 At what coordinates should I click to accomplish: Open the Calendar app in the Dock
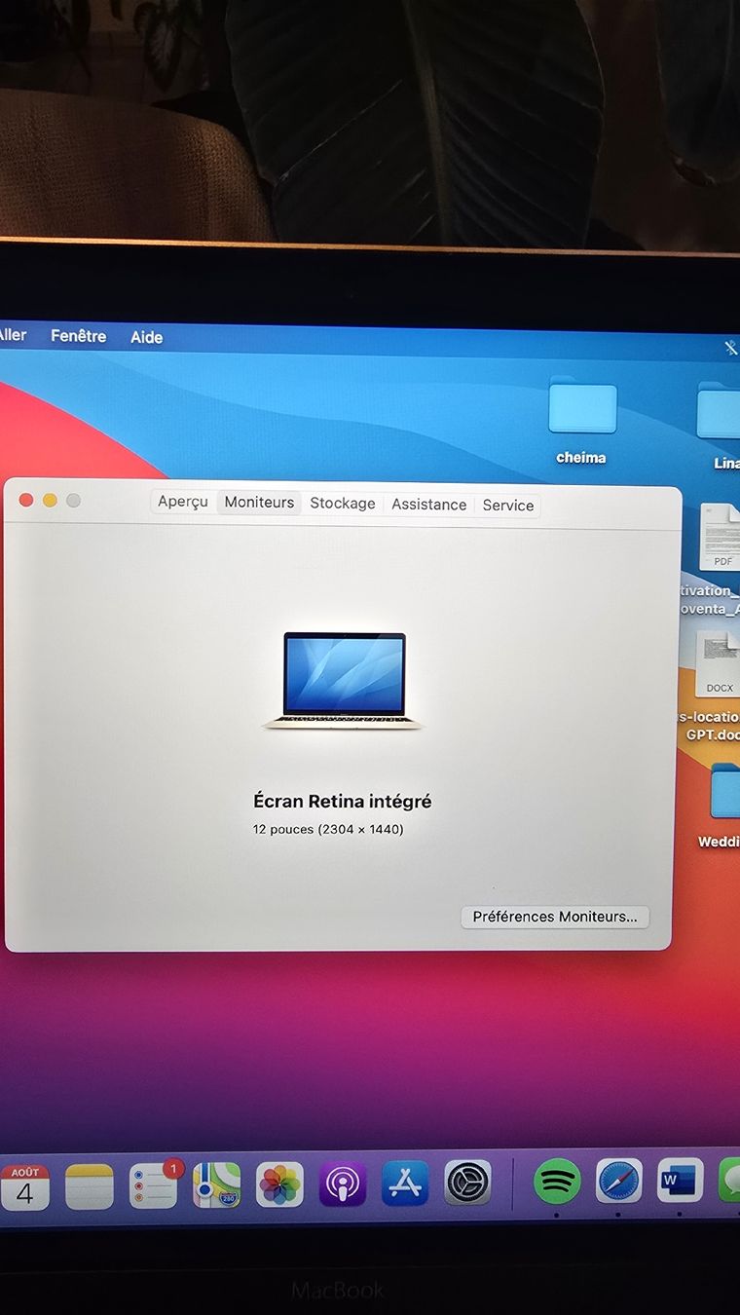pos(25,1186)
